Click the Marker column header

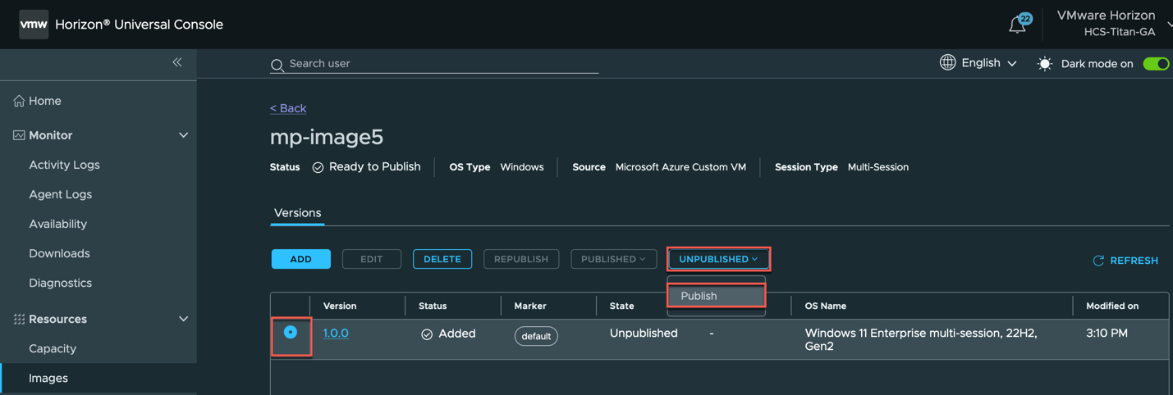[530, 306]
